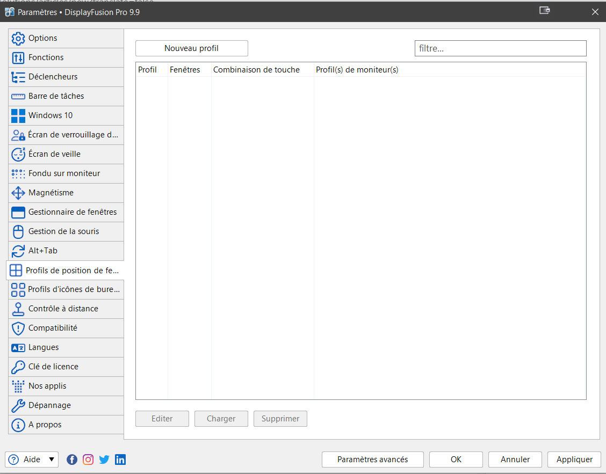Close the Paramètres window
The width and height of the screenshot is (606, 474).
[x=595, y=12]
